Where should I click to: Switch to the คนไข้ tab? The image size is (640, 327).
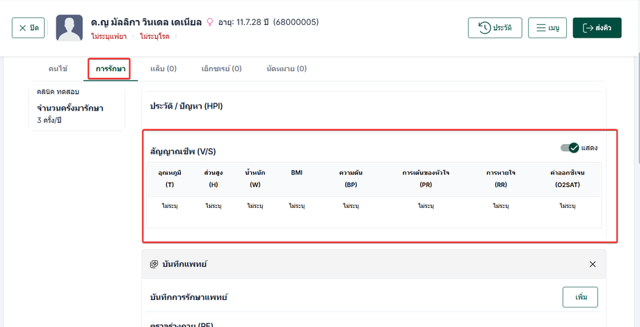pyautogui.click(x=58, y=69)
